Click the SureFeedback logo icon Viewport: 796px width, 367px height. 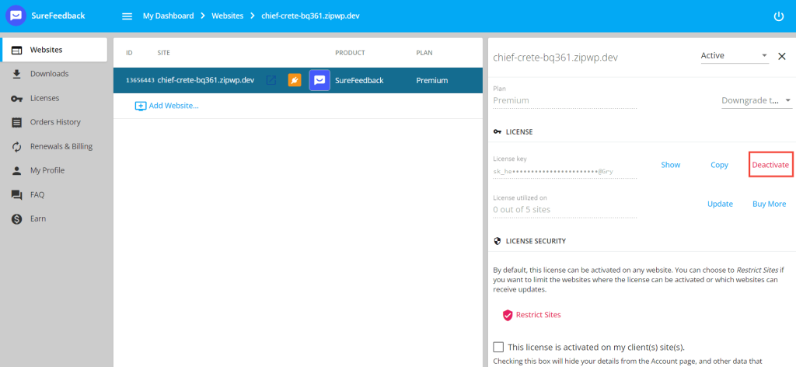16,16
